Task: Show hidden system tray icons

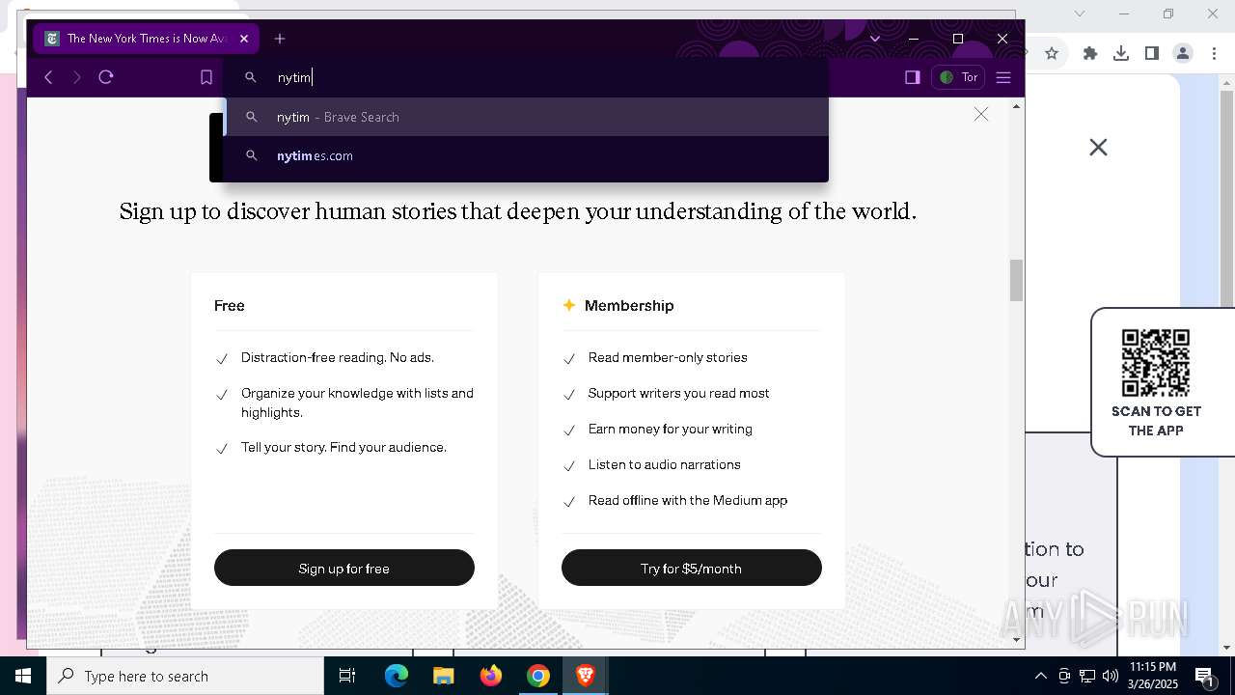Action: click(1040, 676)
